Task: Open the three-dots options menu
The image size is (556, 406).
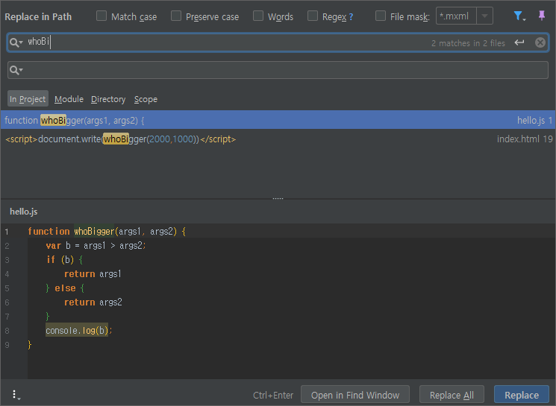Action: [16, 395]
